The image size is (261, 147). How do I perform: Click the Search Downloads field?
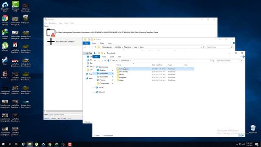tap(229, 61)
